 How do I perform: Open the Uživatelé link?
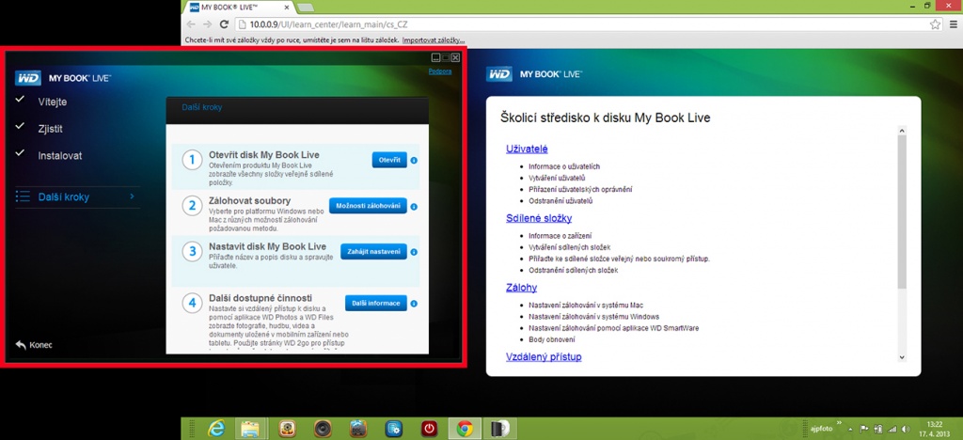(527, 149)
